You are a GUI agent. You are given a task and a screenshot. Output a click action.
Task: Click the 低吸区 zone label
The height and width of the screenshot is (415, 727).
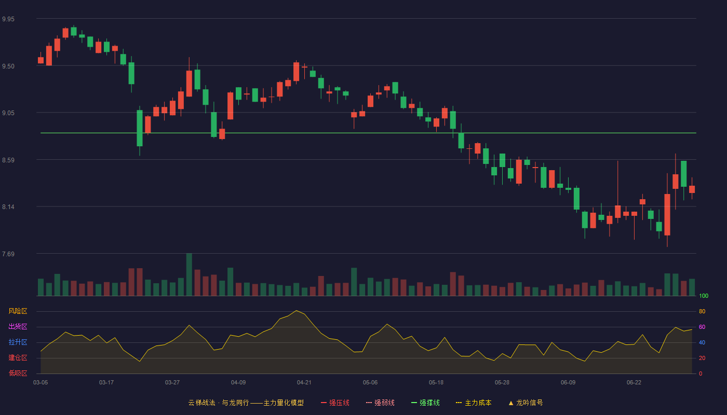(18, 373)
